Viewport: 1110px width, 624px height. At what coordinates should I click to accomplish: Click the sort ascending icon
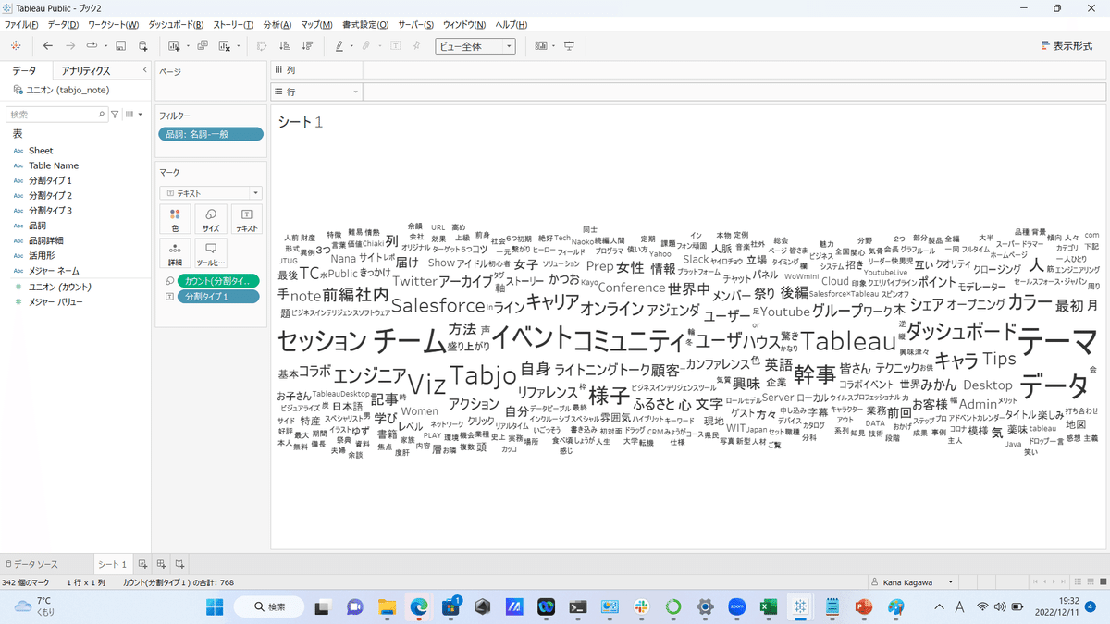click(285, 46)
